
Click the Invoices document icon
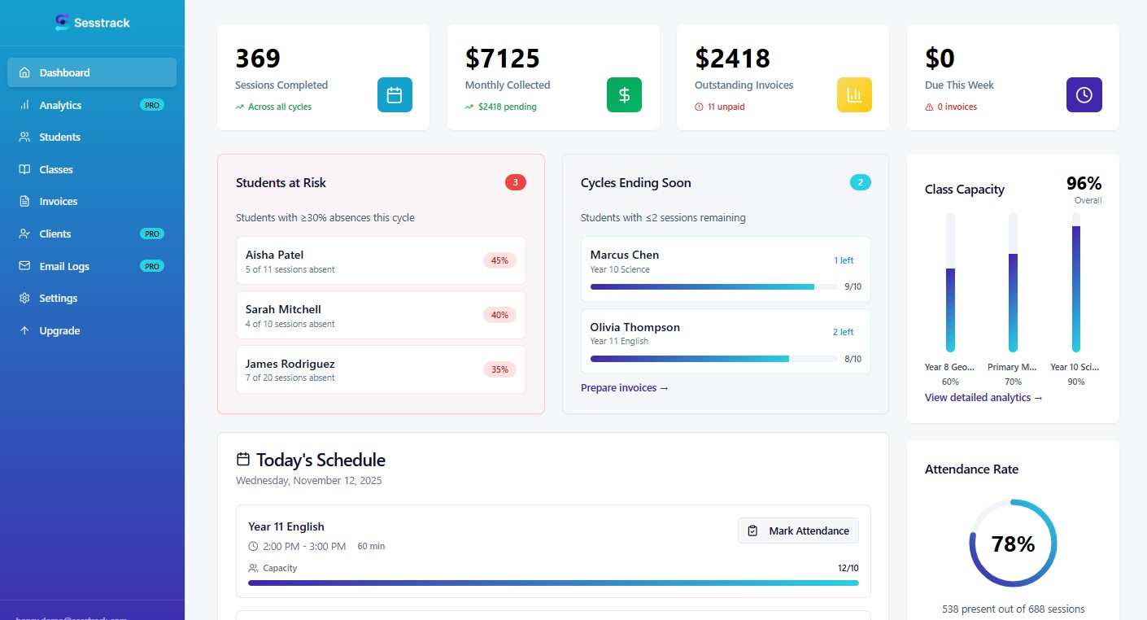(24, 201)
